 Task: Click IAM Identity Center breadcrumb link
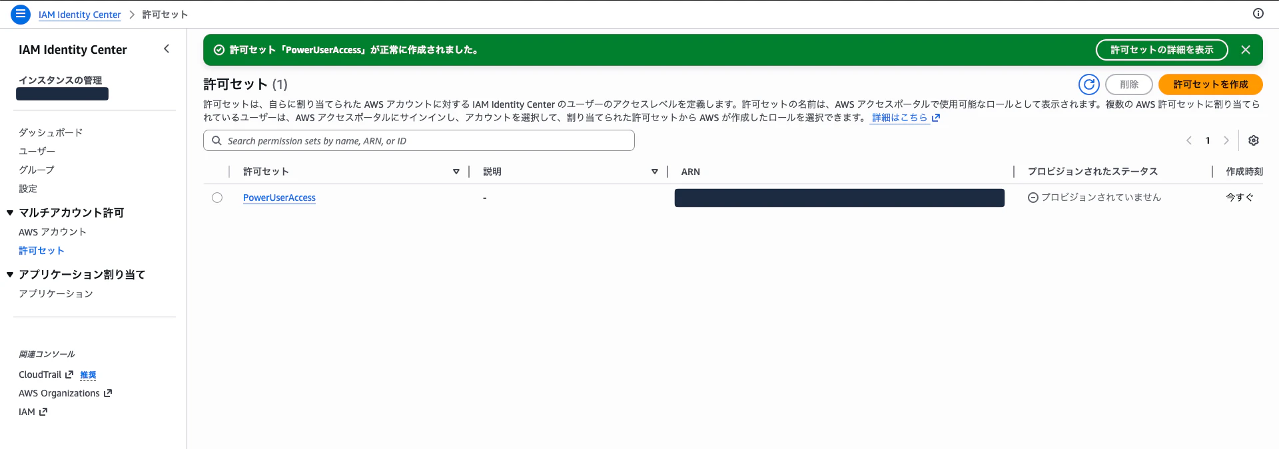[80, 15]
